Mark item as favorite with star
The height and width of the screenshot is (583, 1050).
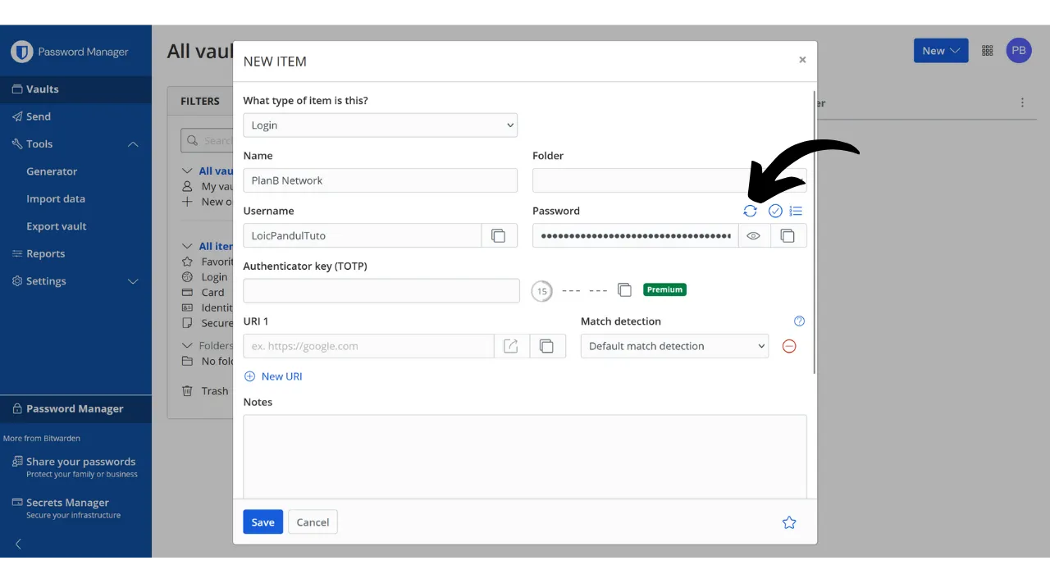click(x=789, y=522)
